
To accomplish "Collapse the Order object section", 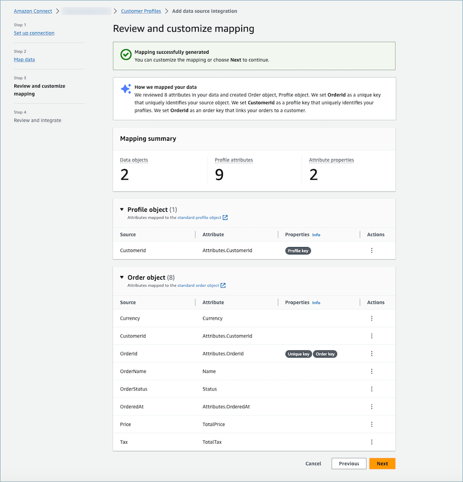I will [x=123, y=277].
